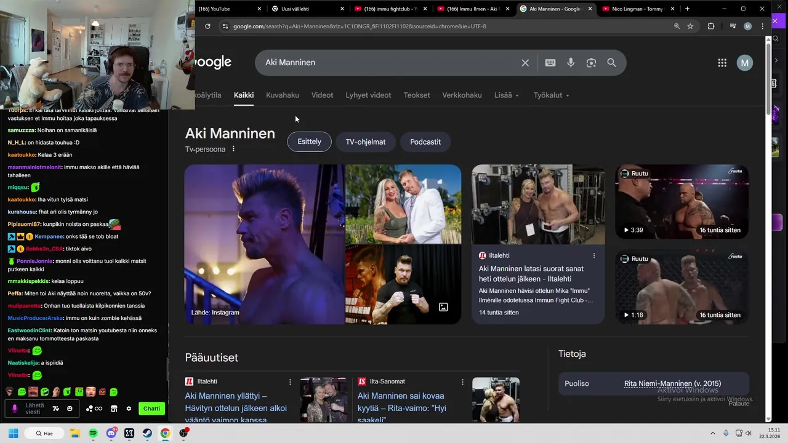The width and height of the screenshot is (788, 443).
Task: Open options for Iltalehti news card
Action: pyautogui.click(x=594, y=255)
